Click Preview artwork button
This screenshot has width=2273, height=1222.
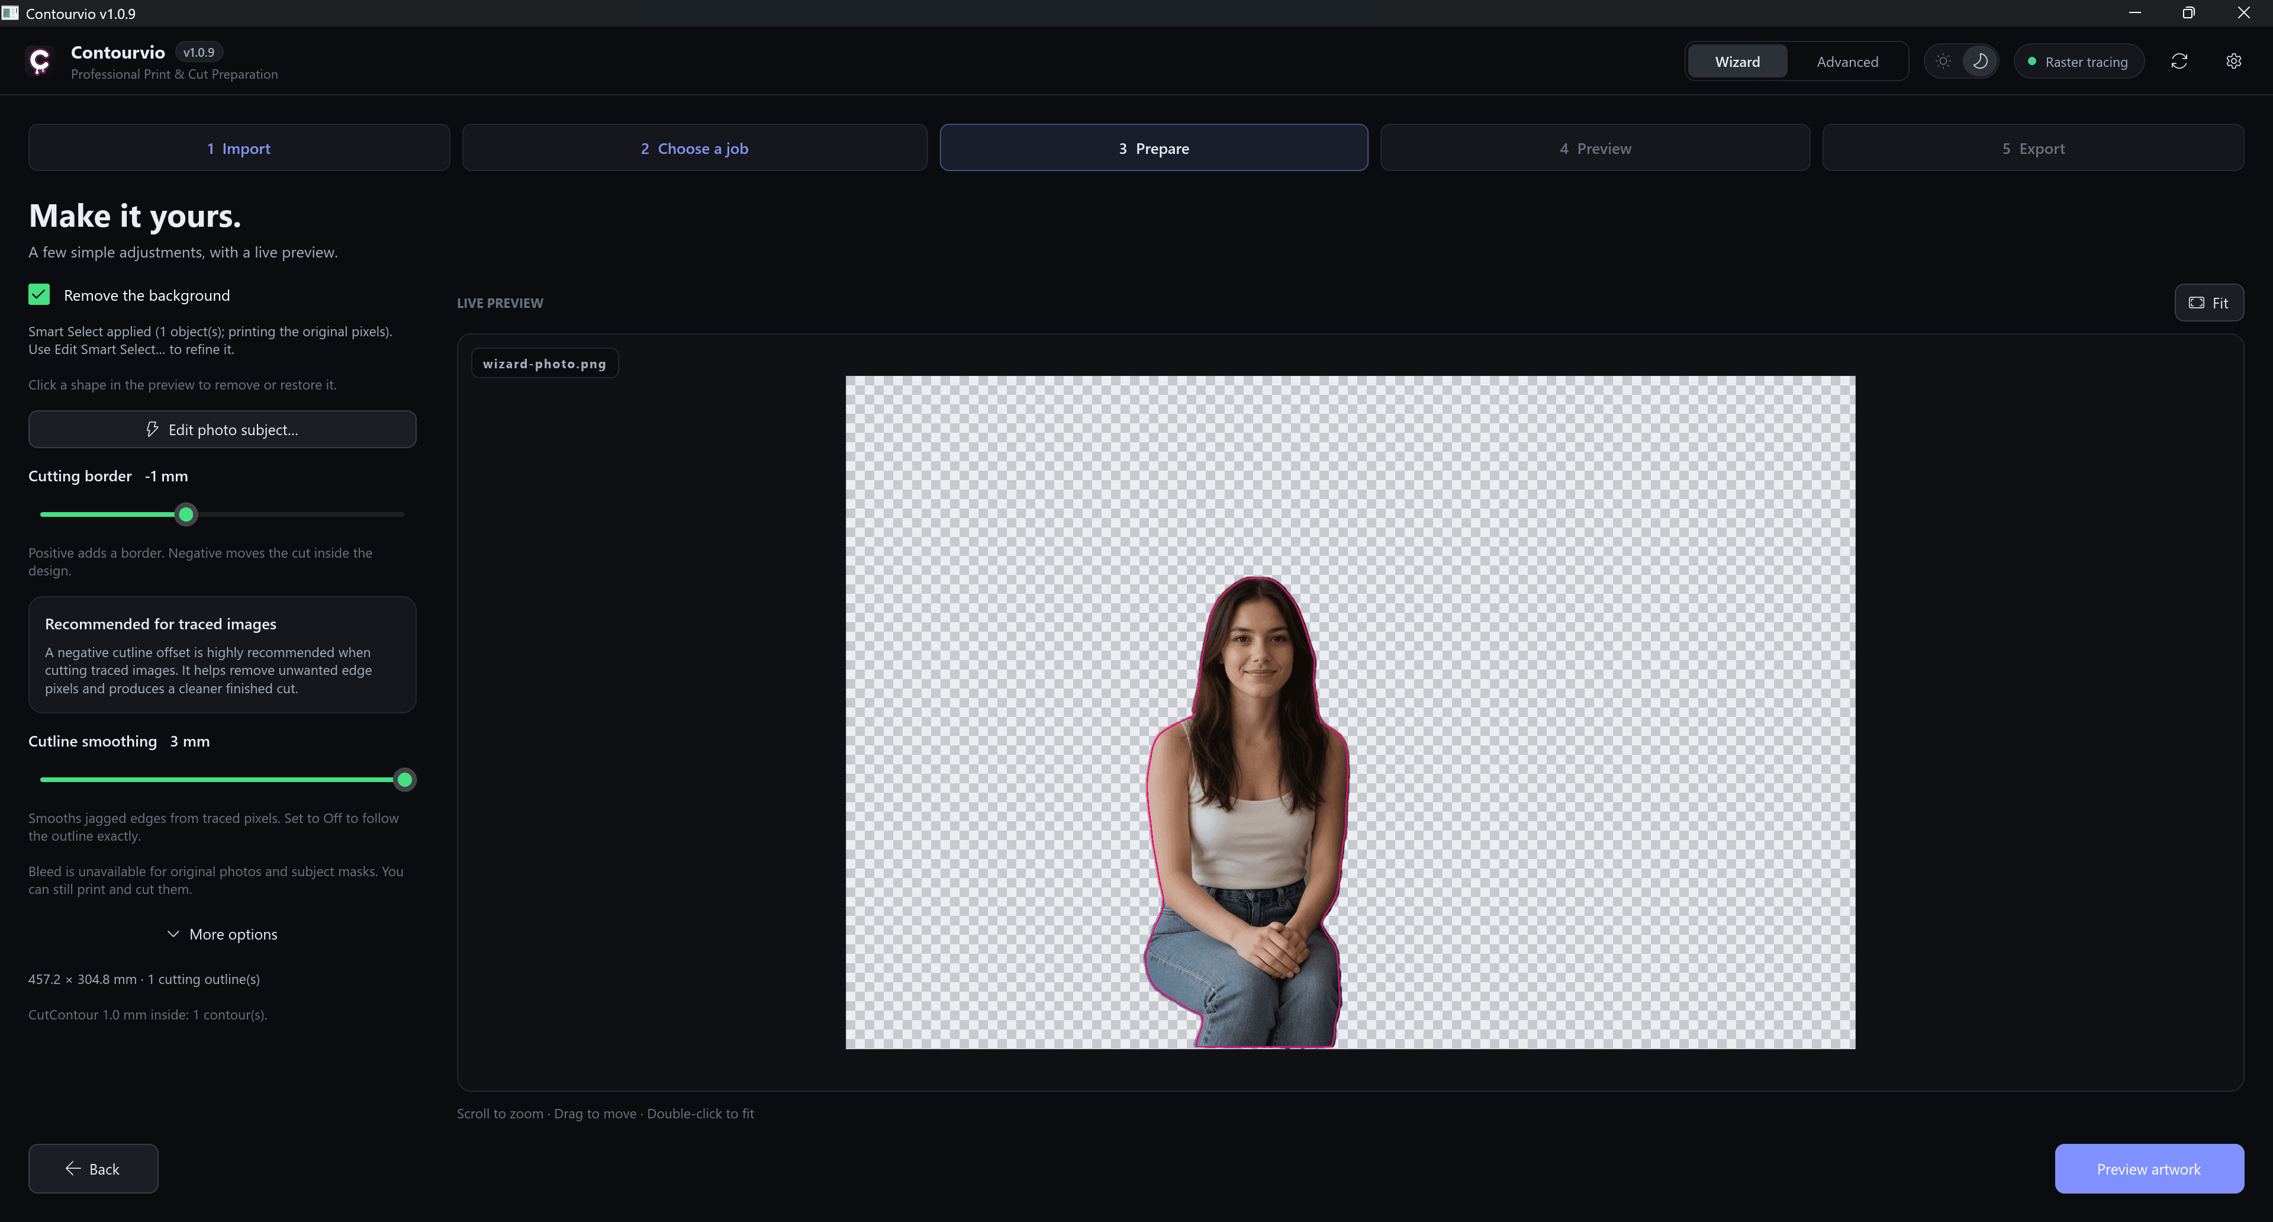[x=2149, y=1169]
